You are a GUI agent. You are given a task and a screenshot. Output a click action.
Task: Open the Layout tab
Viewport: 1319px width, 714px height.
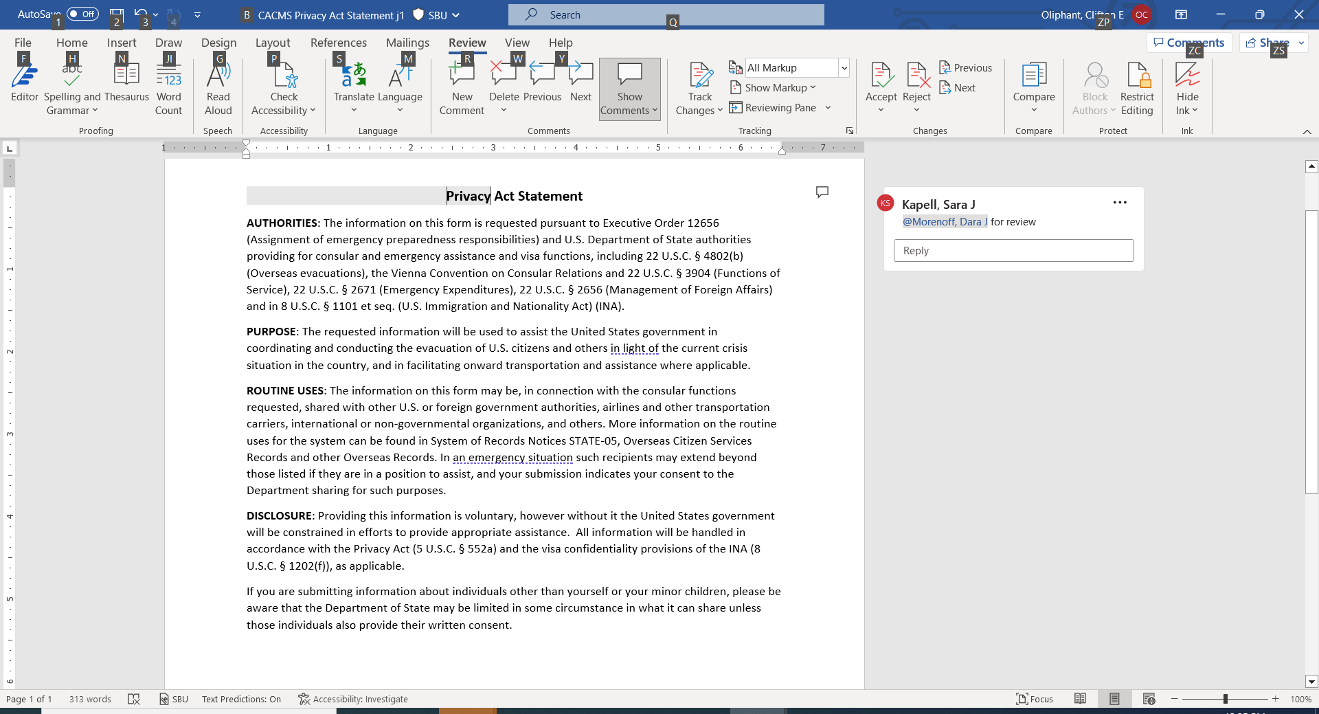click(x=273, y=43)
